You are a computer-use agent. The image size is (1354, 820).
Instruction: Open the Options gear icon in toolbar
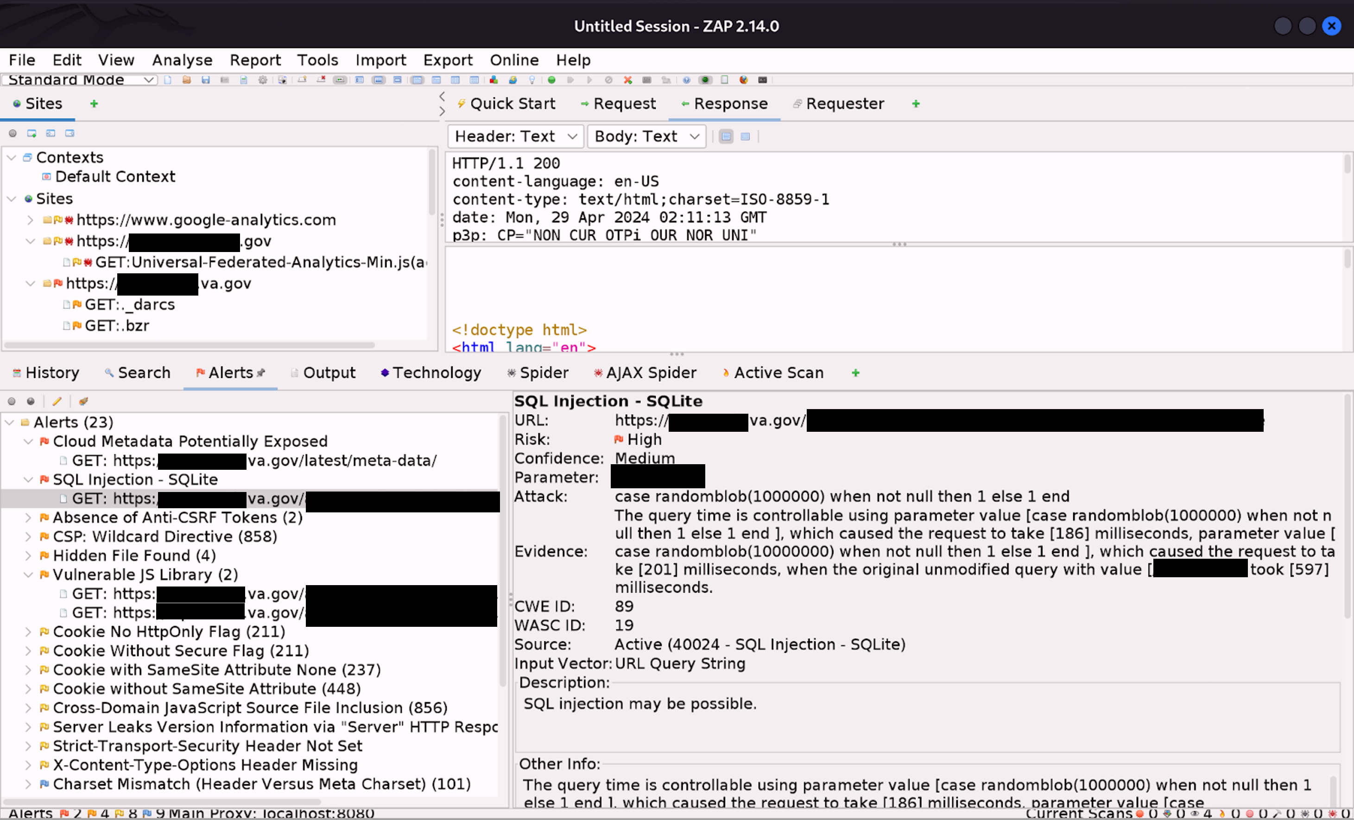(263, 80)
